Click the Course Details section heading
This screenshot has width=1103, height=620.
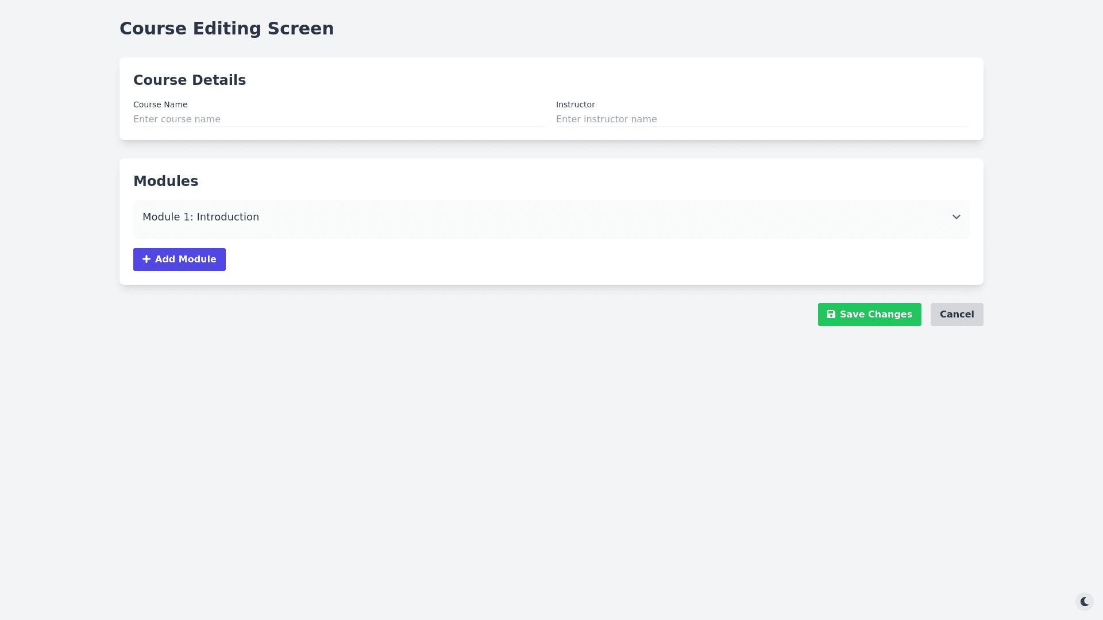tap(190, 80)
